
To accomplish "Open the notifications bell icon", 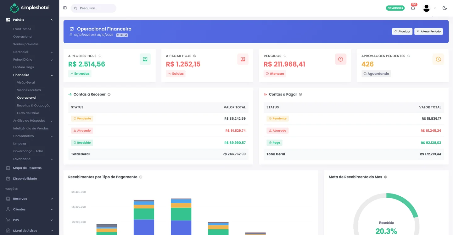I will (413, 8).
